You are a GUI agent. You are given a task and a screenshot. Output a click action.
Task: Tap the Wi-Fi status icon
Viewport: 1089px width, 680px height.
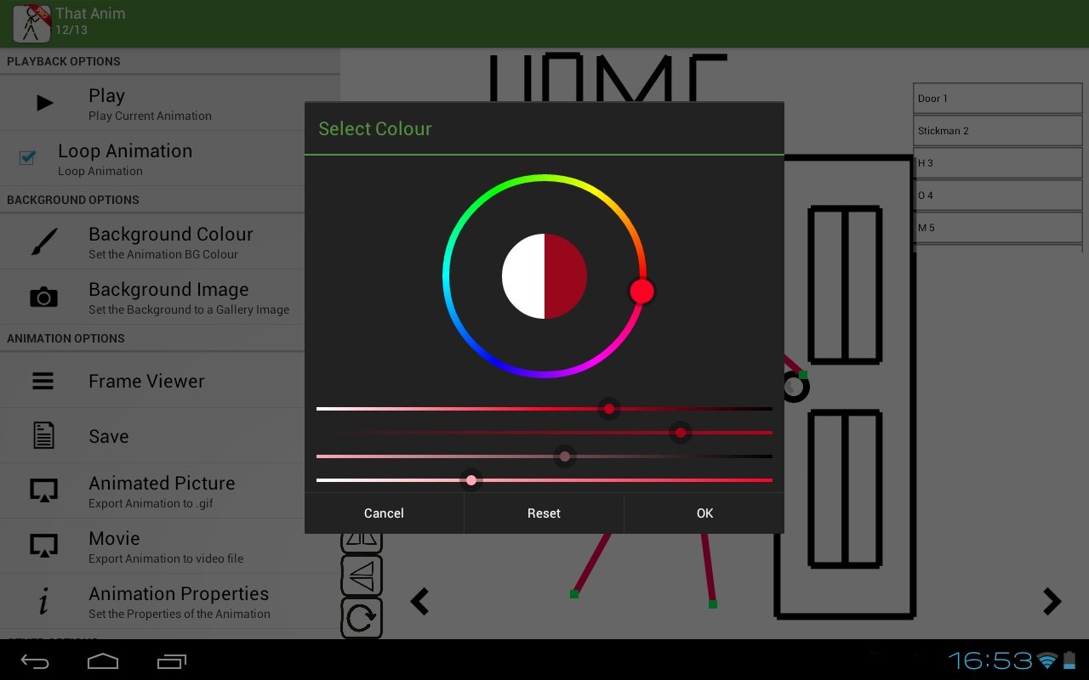pyautogui.click(x=1047, y=660)
